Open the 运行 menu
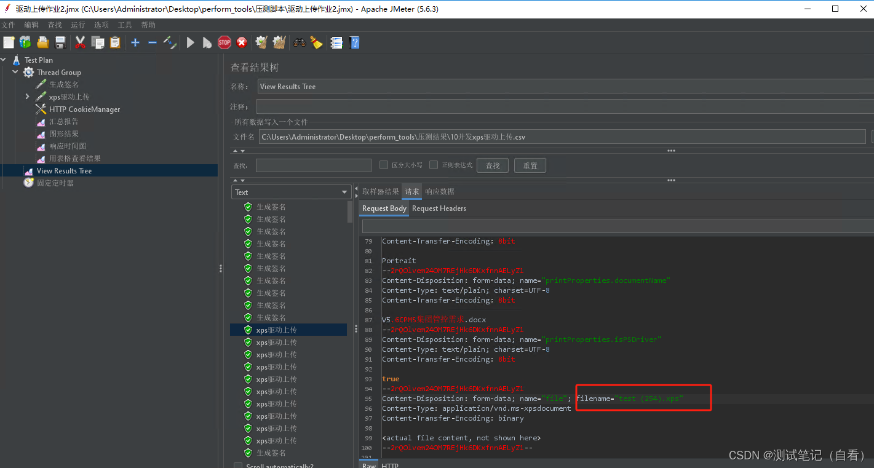 point(78,25)
